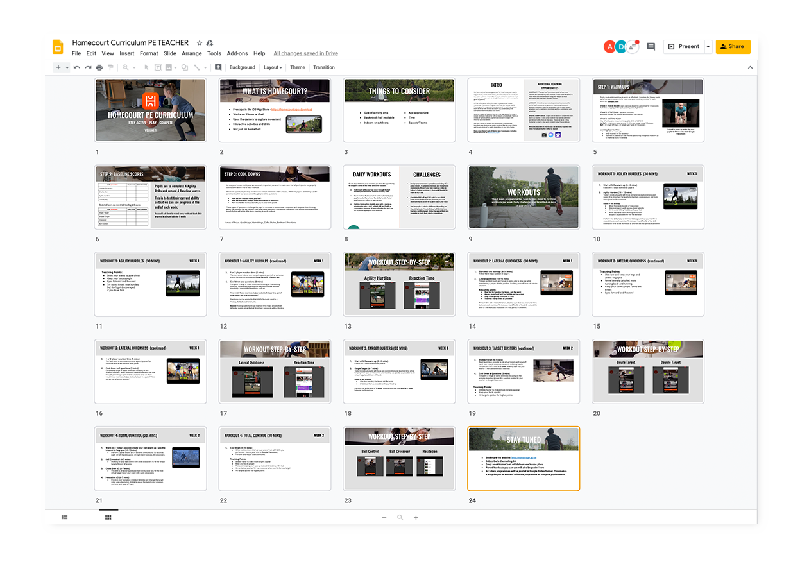Image resolution: width=809 pixels, height=564 pixels.
Task: Open the Layout dropdown
Action: pos(273,67)
